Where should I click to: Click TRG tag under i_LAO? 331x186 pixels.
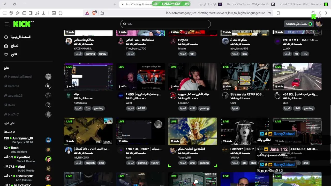pos(305,54)
